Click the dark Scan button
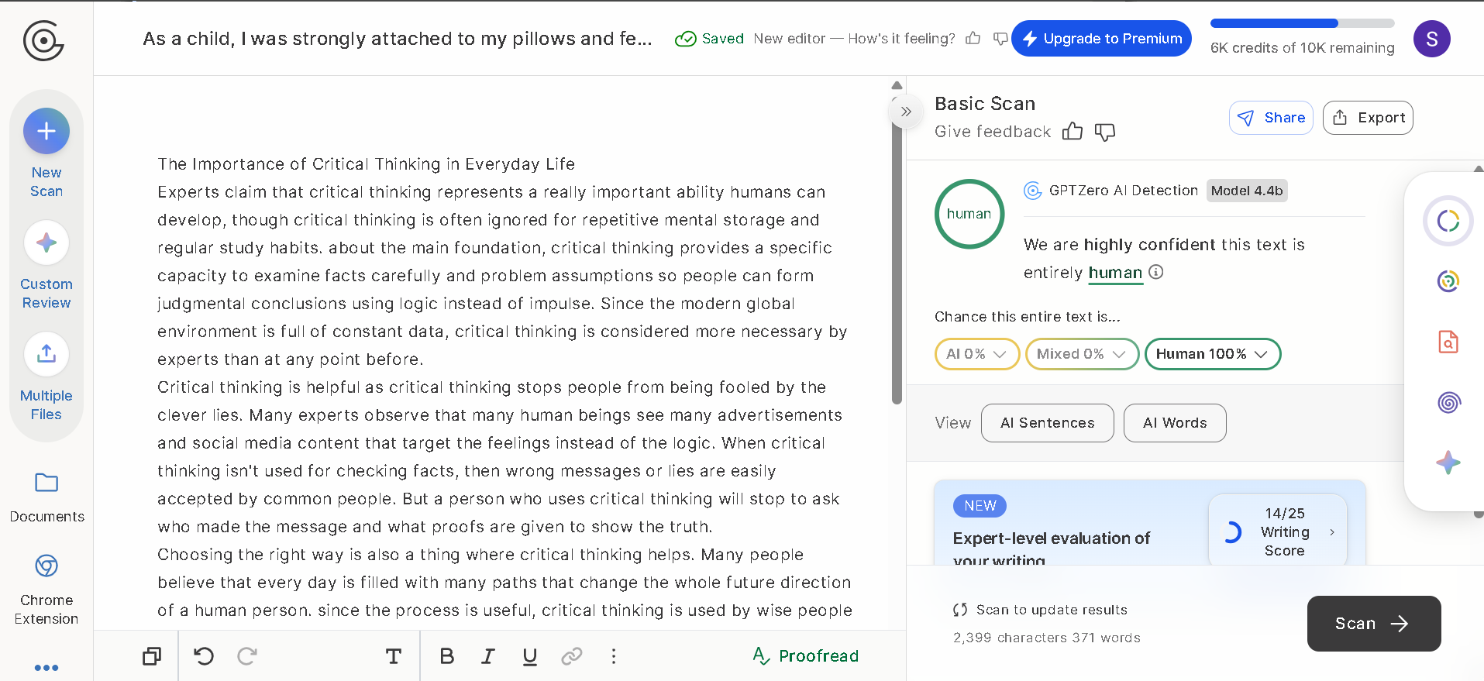 [x=1373, y=624]
